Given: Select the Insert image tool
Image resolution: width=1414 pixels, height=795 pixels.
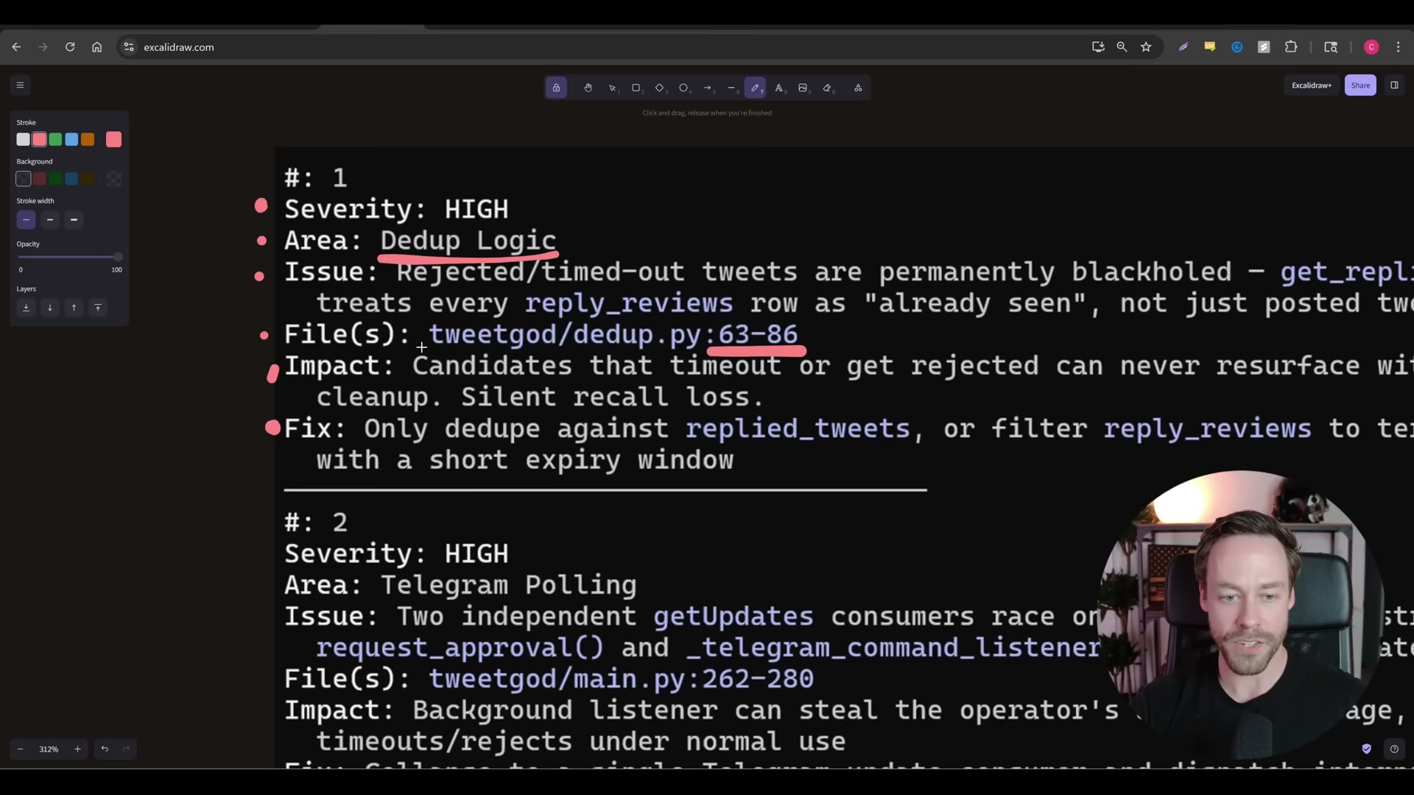Looking at the screenshot, I should click(803, 88).
